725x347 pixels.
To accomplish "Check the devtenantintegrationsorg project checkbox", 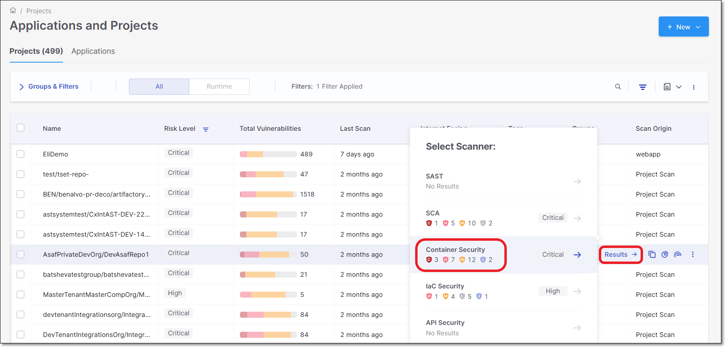I will point(20,315).
